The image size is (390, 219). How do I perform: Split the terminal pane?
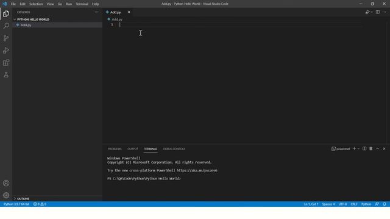[x=364, y=148]
